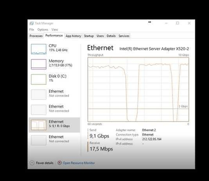
Task: Select the CPU performance item
Action: click(x=54, y=49)
